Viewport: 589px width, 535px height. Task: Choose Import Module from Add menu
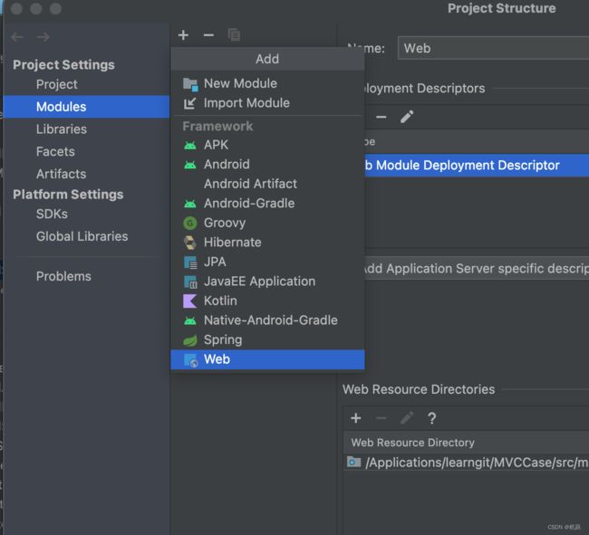tap(267, 103)
